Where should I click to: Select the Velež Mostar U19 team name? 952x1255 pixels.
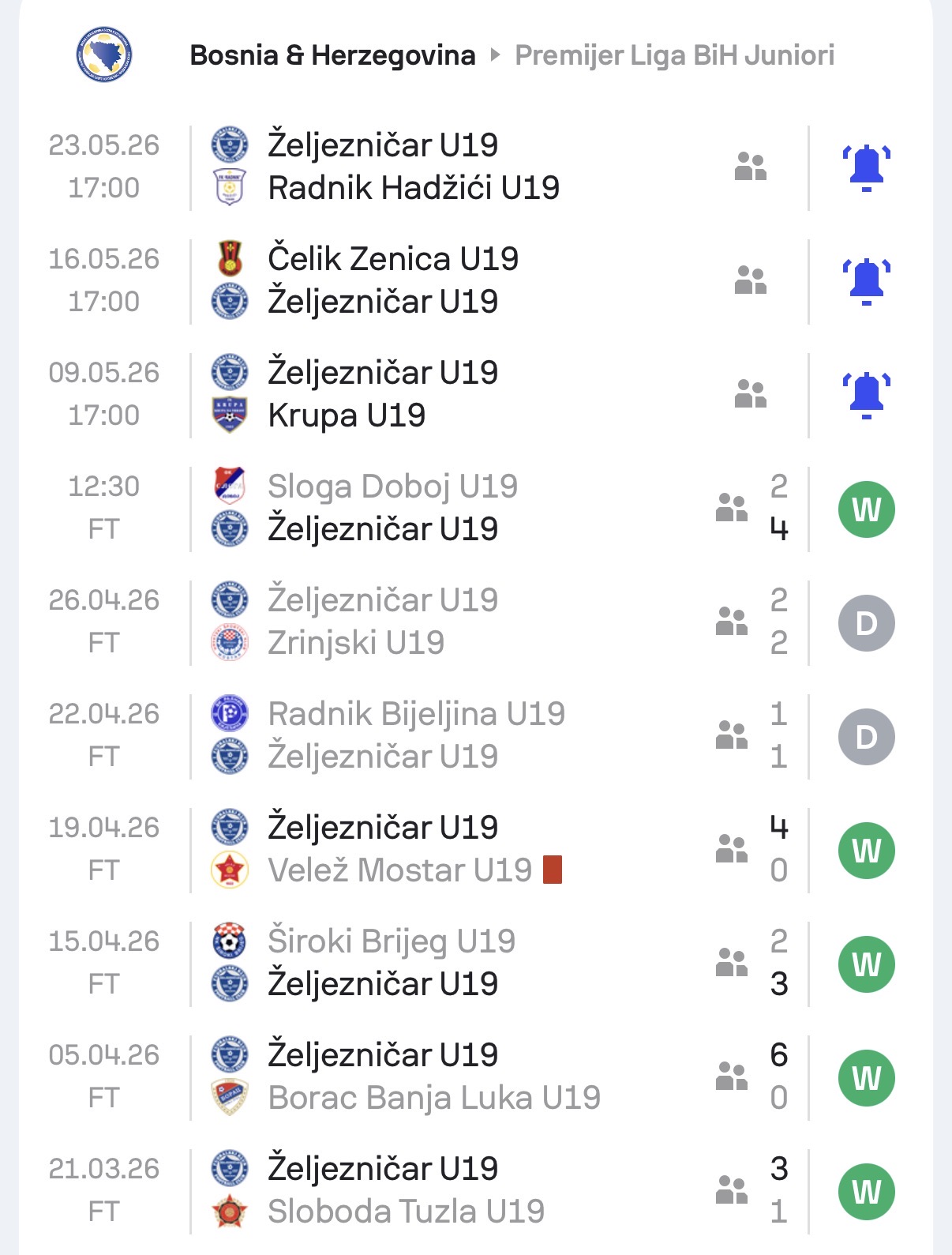pos(400,870)
